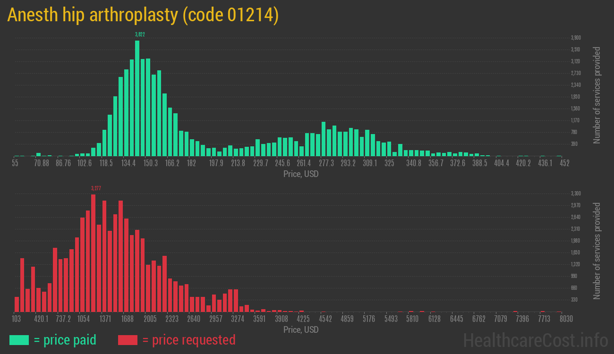Image resolution: width=614 pixels, height=354 pixels.
Task: Click the green price paid legend swatch
Action: [19, 340]
